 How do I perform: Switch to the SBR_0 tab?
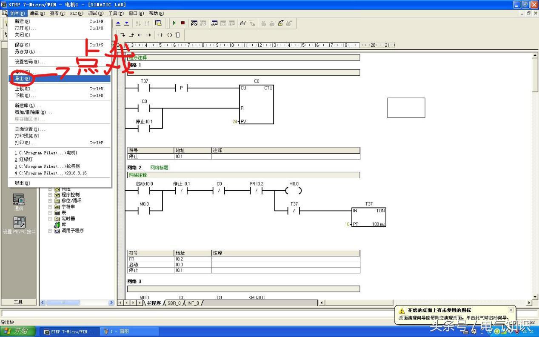(174, 303)
